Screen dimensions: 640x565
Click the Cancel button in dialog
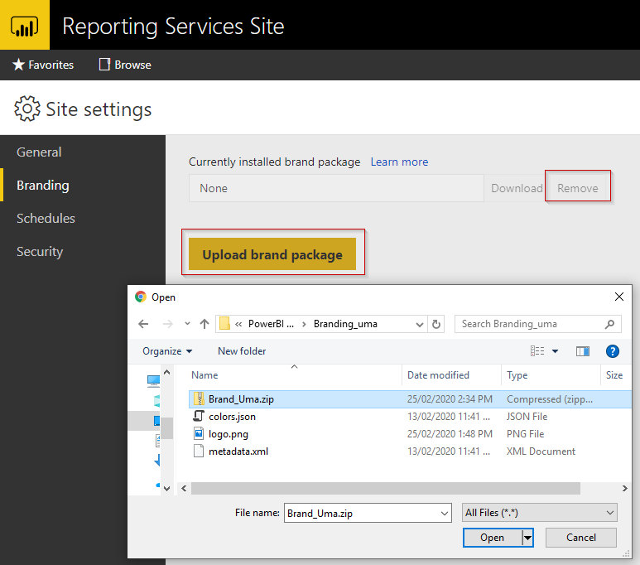tap(581, 538)
